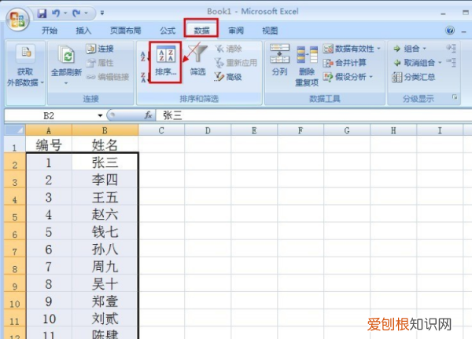This screenshot has width=472, height=339.
Task: Click the round Office button
Action: (x=17, y=20)
